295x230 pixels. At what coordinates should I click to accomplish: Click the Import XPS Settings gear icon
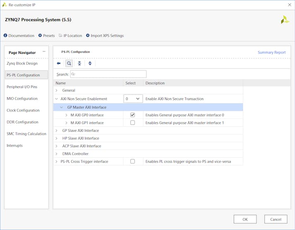88,35
